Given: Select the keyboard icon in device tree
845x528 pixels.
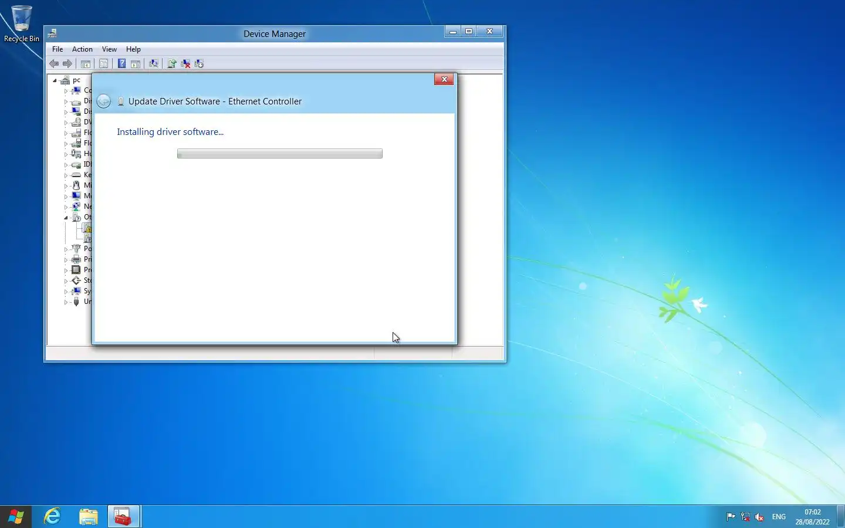Looking at the screenshot, I should [76, 175].
